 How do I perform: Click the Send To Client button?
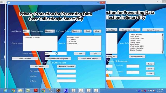25,58
